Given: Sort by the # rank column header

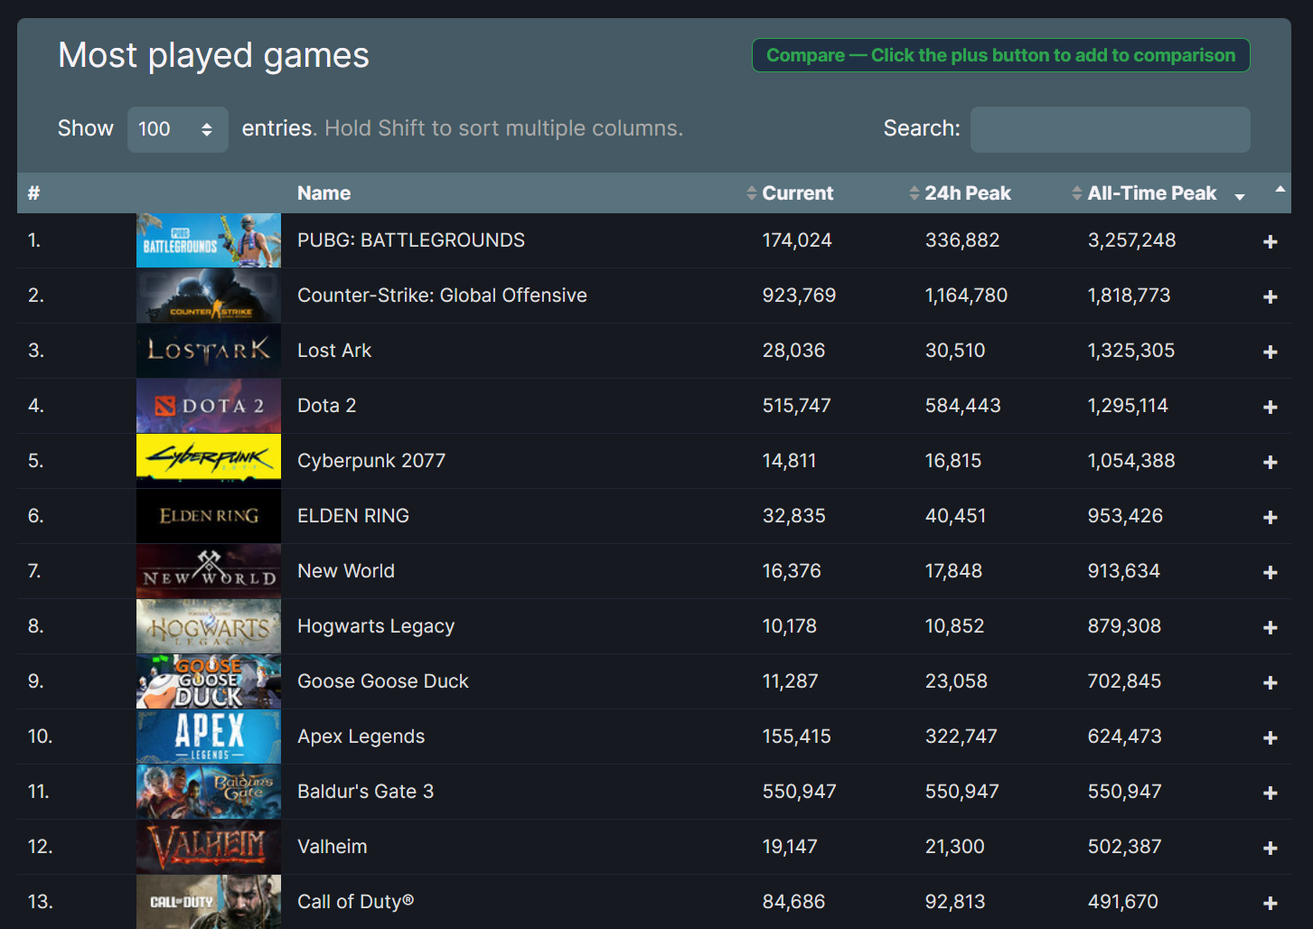Looking at the screenshot, I should click(x=33, y=193).
